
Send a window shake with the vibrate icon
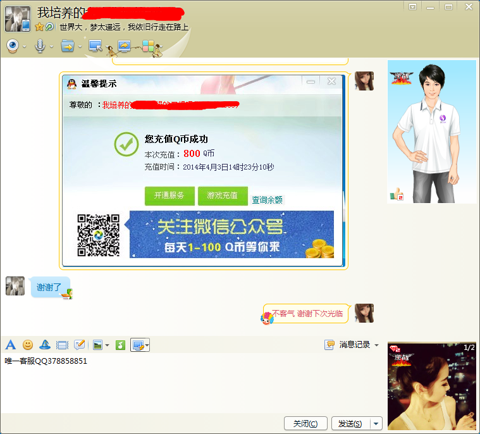point(63,345)
